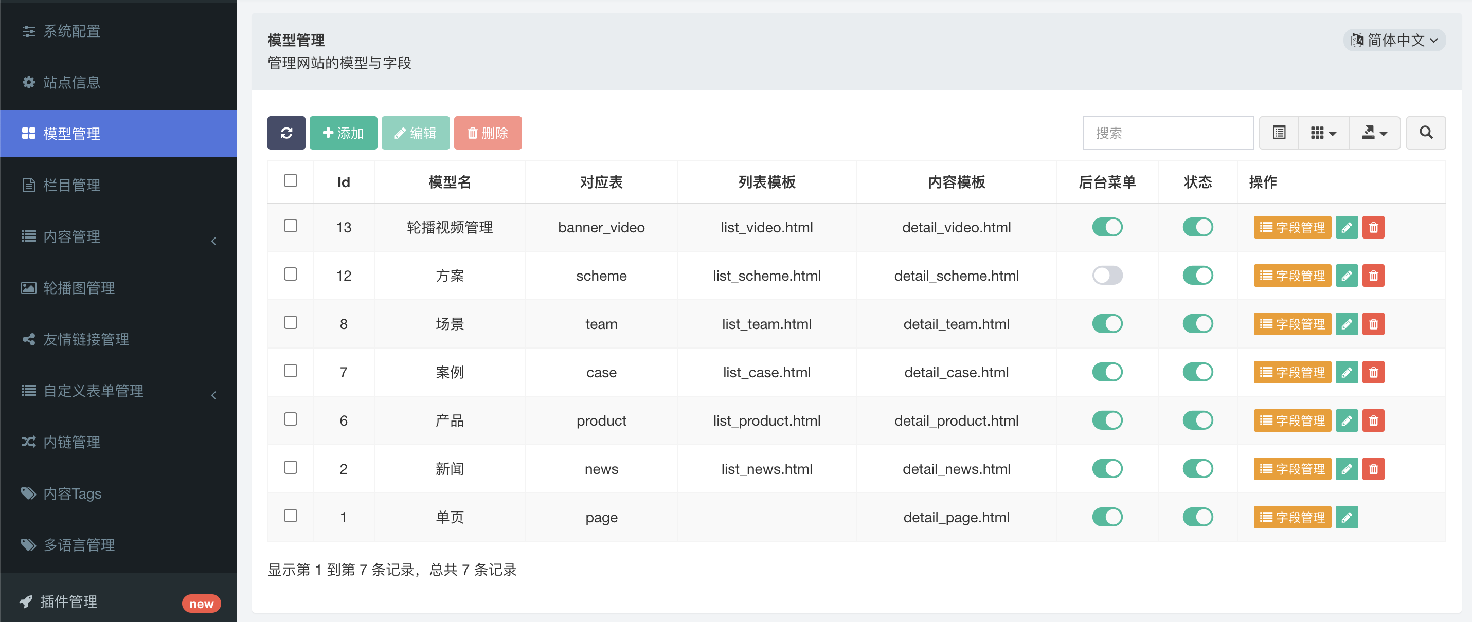Edit the 新闻 row with pencil icon
Viewport: 1472px width, 622px height.
(x=1347, y=469)
